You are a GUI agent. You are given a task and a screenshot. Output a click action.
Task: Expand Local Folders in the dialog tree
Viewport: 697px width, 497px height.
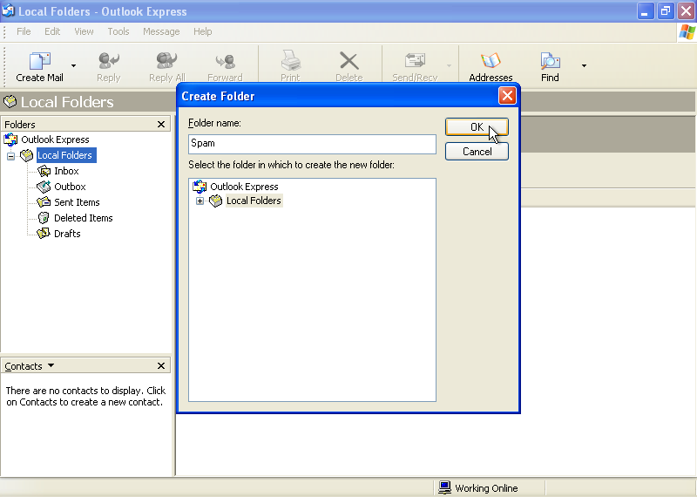pos(200,201)
